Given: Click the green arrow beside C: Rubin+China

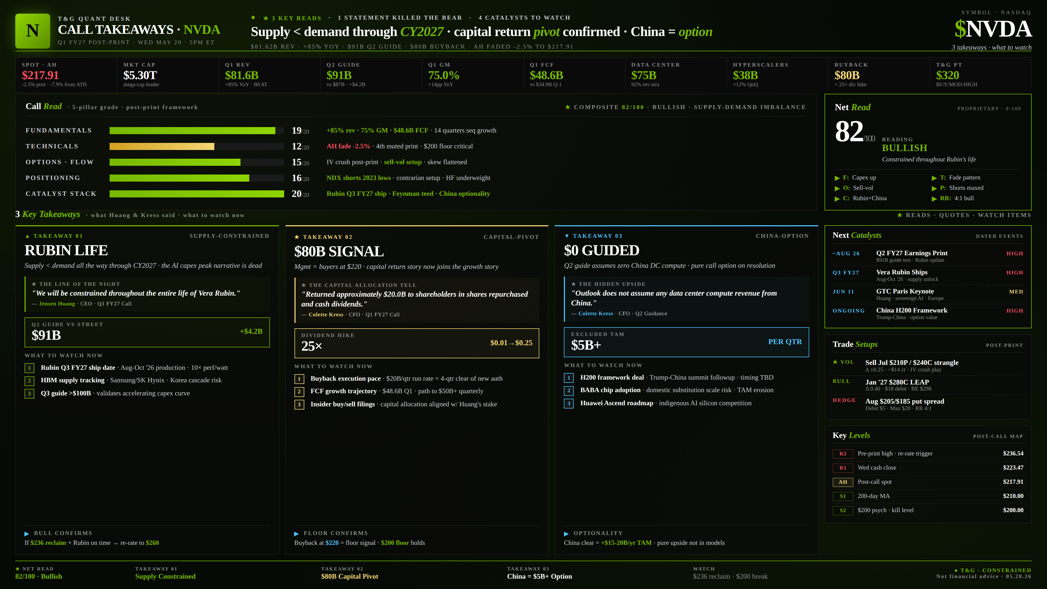Looking at the screenshot, I should (837, 199).
